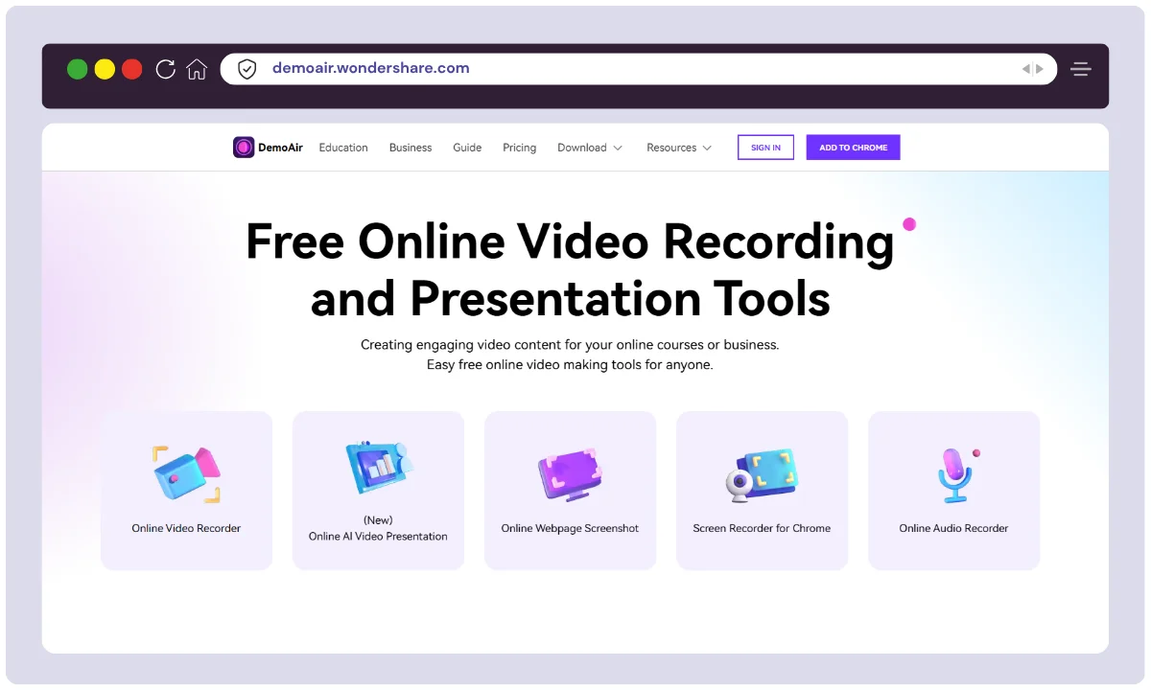Image resolution: width=1151 pixels, height=690 pixels.
Task: Click the address bar left-right arrows control
Action: point(1032,69)
